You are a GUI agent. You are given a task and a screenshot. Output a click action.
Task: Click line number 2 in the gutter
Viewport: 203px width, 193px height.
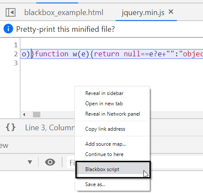16,54
